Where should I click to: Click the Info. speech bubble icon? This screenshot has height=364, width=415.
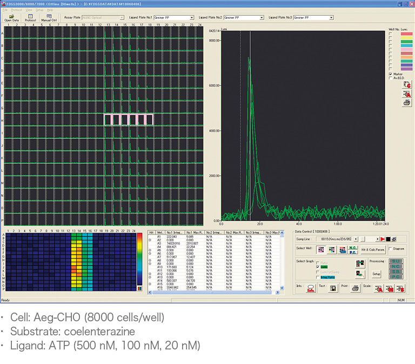click(311, 288)
